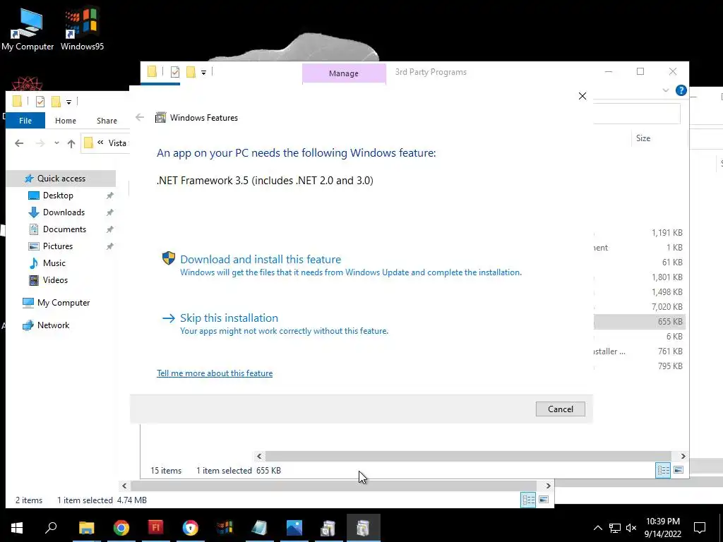Click the pin icon next to Desktop
Image resolution: width=723 pixels, height=542 pixels.
109,195
